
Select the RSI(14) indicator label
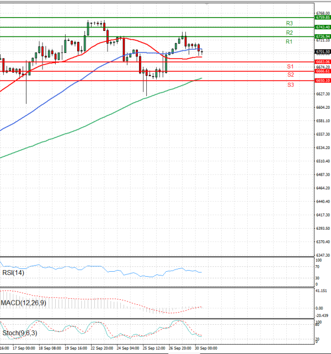pos(13,272)
